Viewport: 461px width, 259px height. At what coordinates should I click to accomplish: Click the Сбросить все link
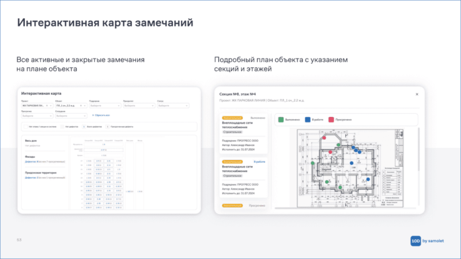click(101, 116)
